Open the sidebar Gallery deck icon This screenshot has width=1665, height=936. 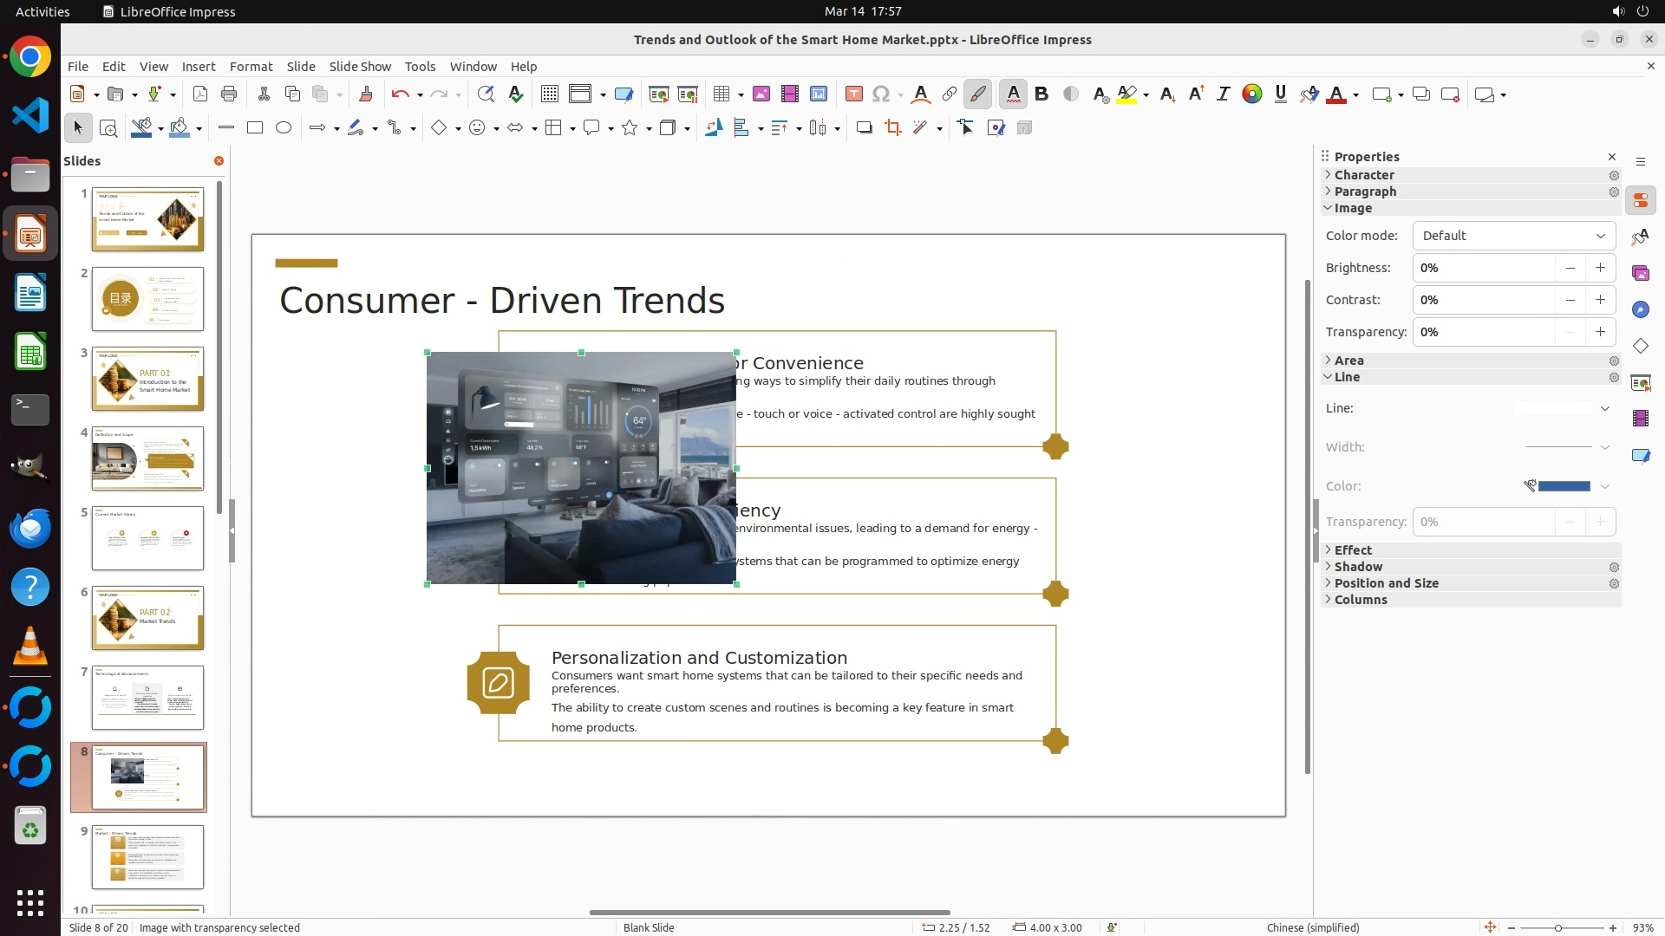coord(1640,274)
